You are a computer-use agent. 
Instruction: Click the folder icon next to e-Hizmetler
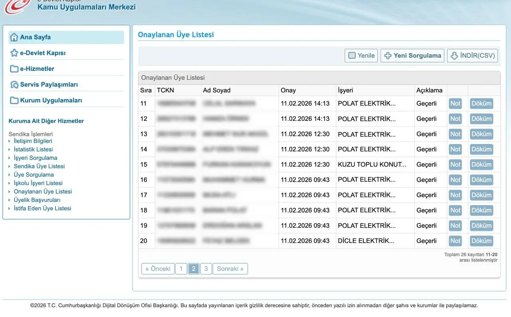[14, 69]
